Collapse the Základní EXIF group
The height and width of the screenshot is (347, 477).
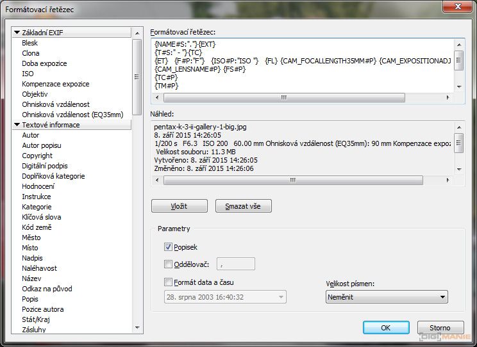(17, 33)
